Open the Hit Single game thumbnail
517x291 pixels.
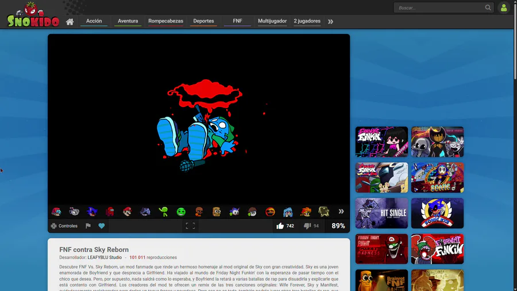click(x=381, y=213)
